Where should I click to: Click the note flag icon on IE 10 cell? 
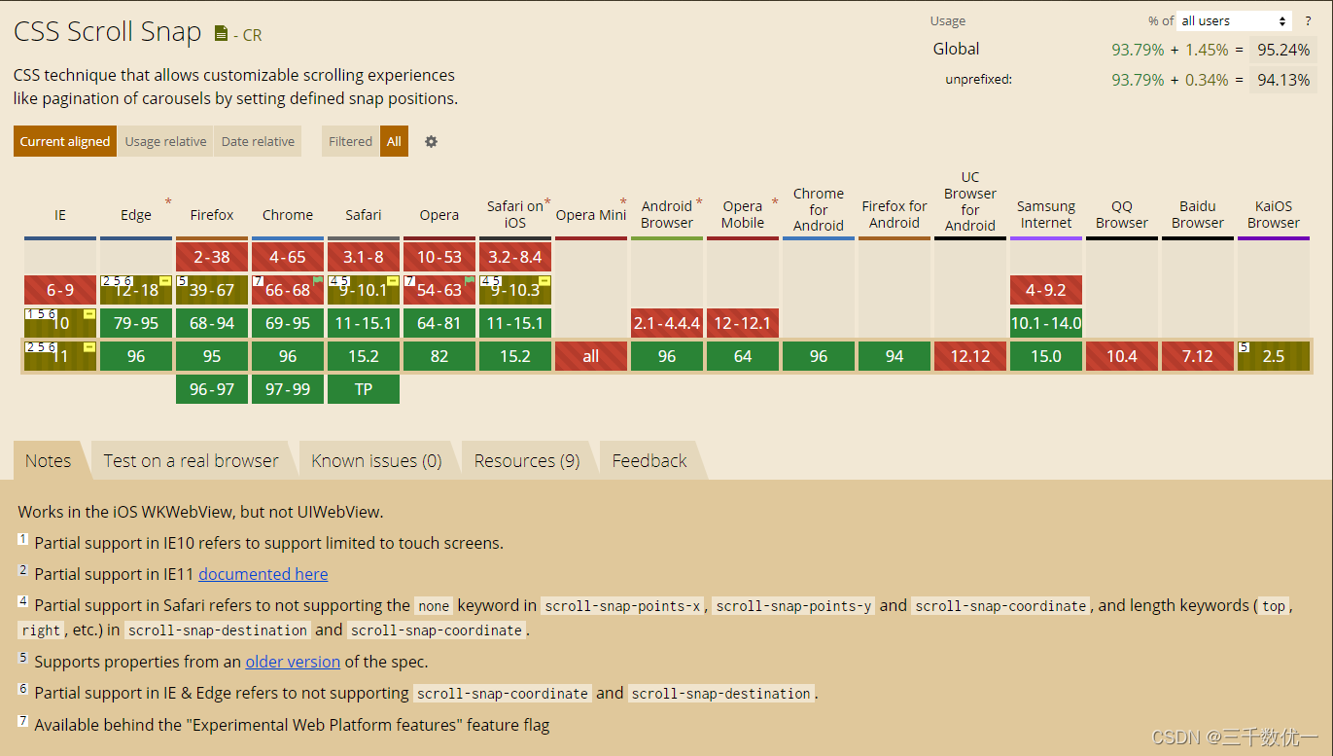pos(89,314)
